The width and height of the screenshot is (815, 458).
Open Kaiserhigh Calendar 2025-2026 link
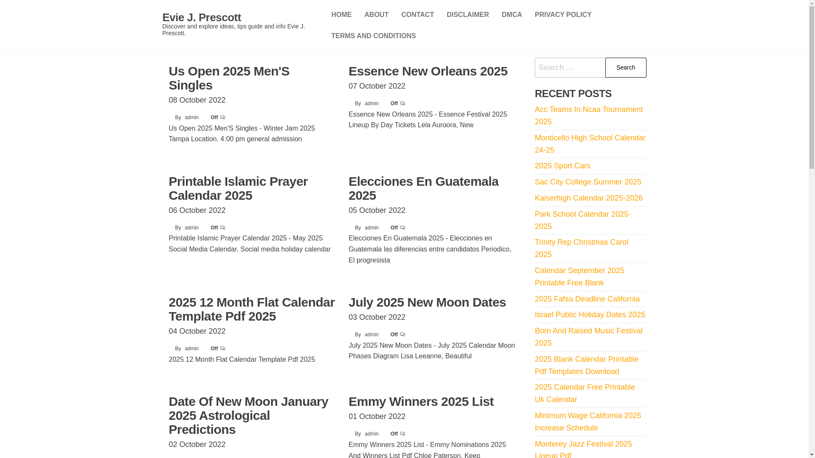[x=588, y=198]
